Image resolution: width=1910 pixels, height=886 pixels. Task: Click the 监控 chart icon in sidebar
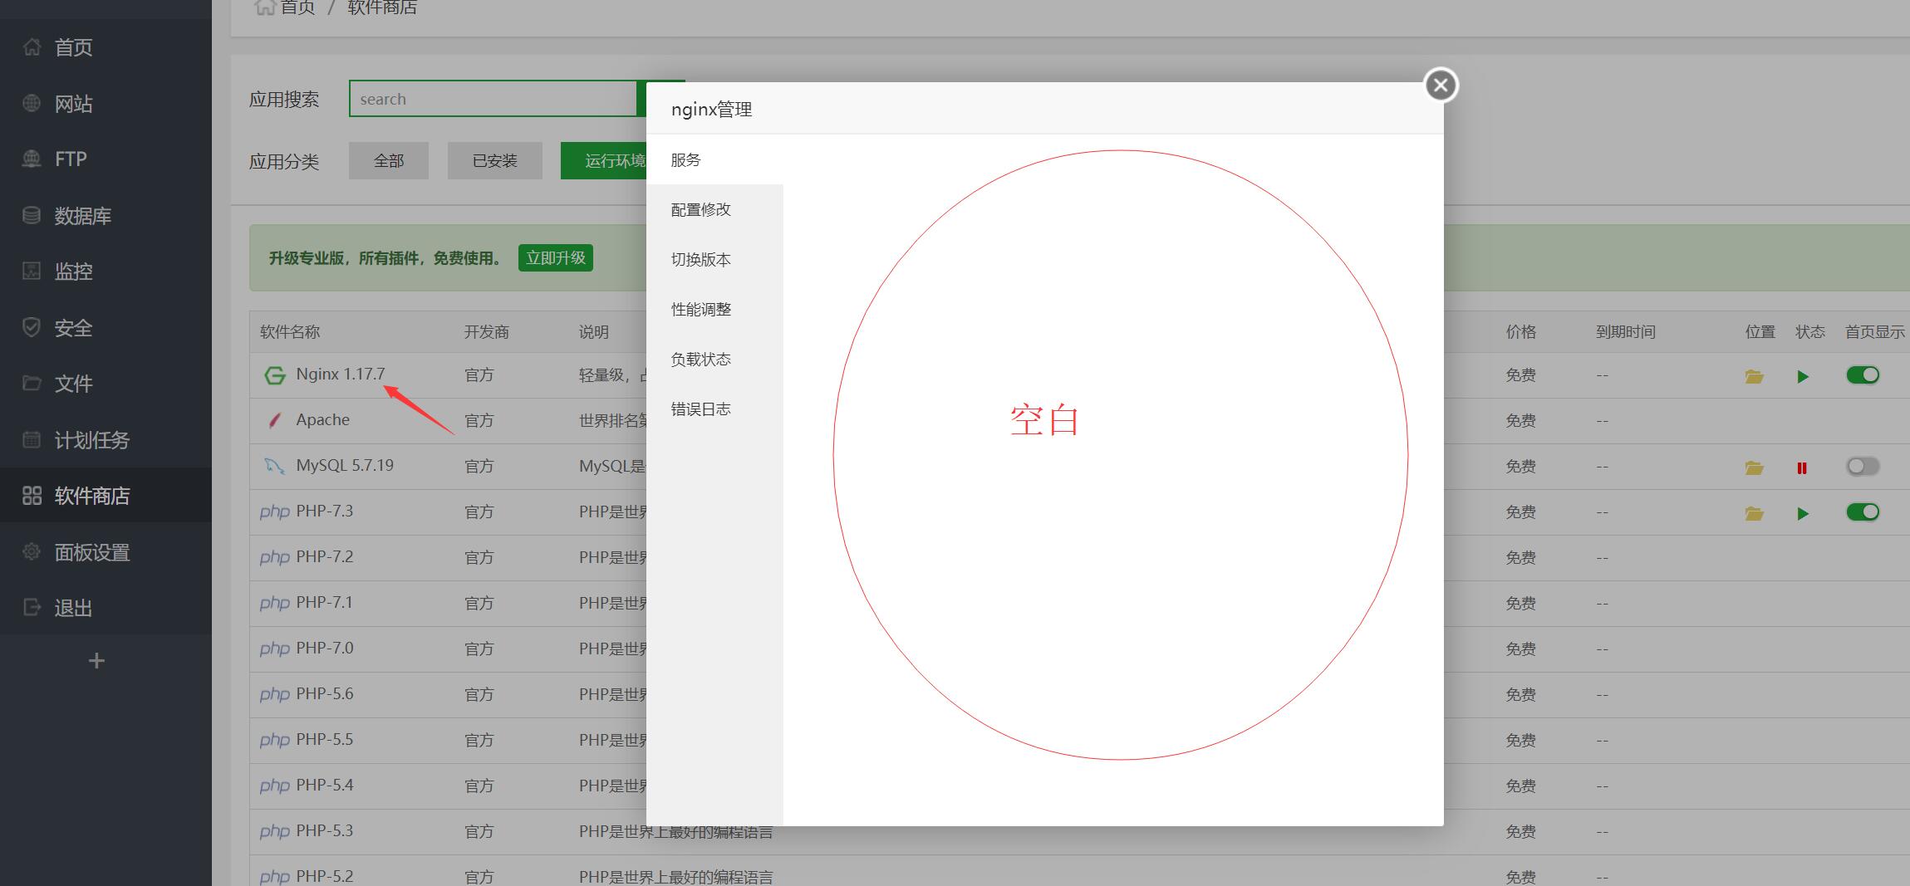pos(32,272)
